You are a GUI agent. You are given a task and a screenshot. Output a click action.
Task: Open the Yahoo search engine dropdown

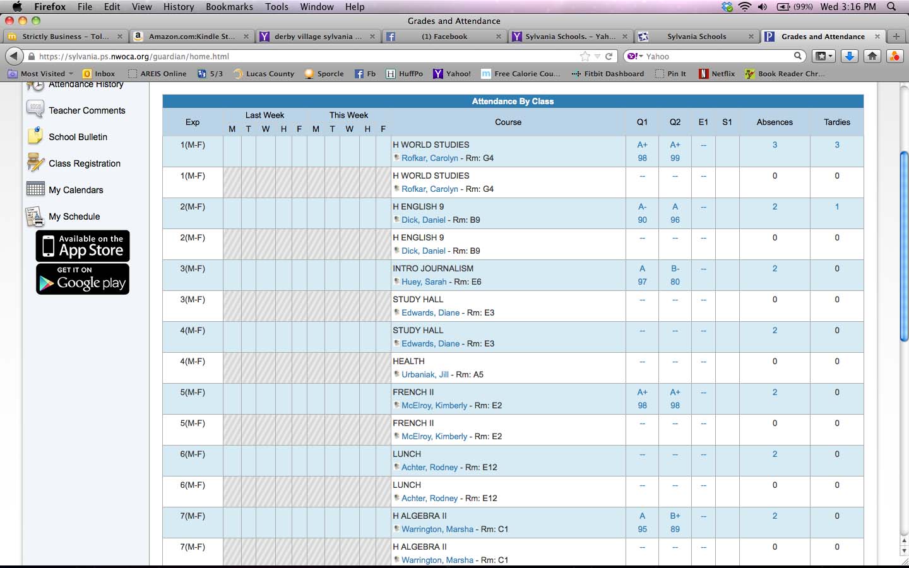635,56
